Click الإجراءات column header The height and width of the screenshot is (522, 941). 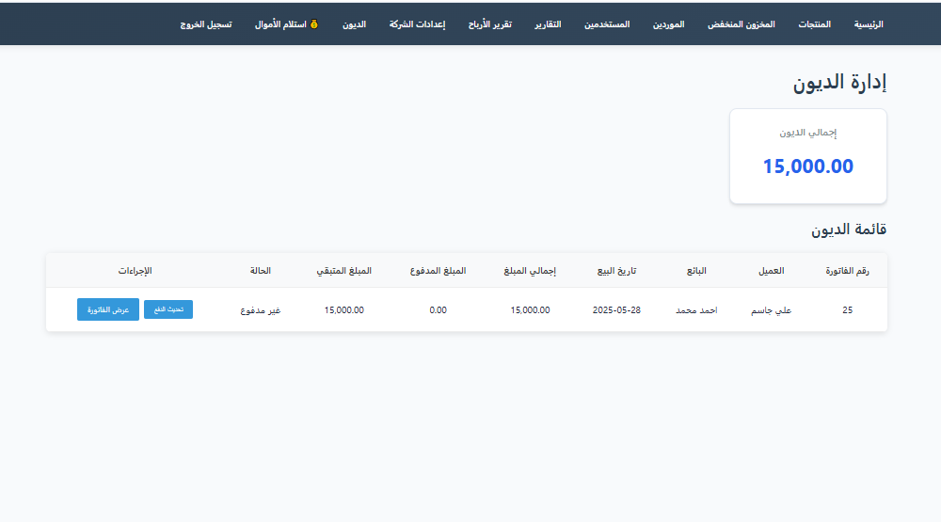(135, 271)
